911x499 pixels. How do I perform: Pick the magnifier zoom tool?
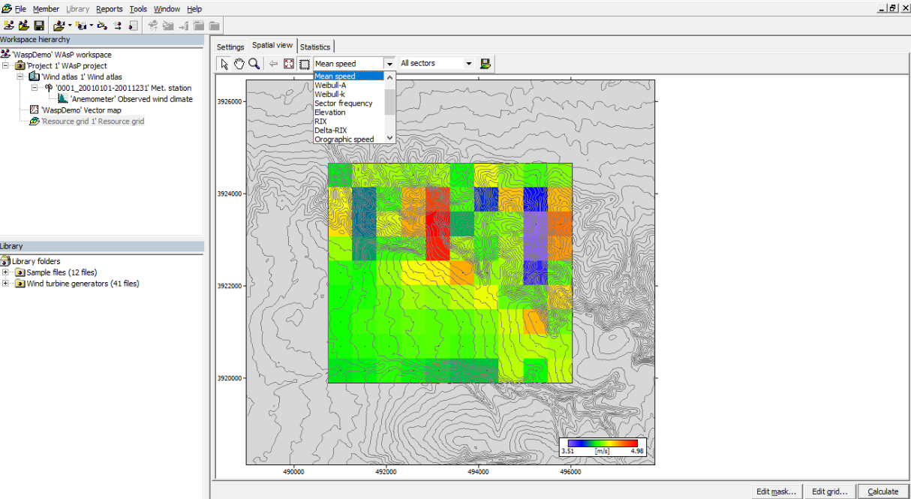[254, 64]
